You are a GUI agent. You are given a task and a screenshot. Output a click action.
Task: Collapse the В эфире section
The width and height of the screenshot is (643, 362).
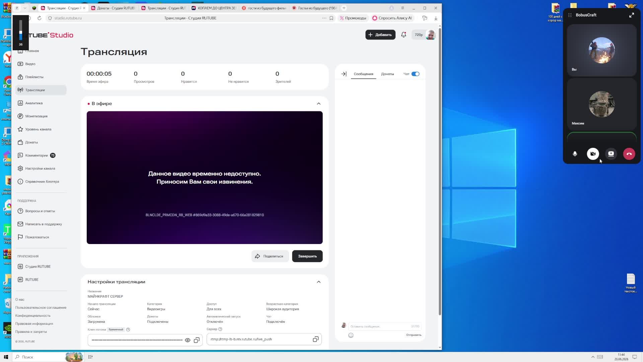click(x=318, y=104)
